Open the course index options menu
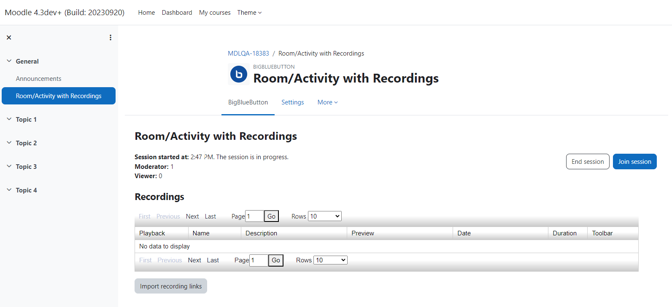This screenshot has width=672, height=307. (x=111, y=37)
